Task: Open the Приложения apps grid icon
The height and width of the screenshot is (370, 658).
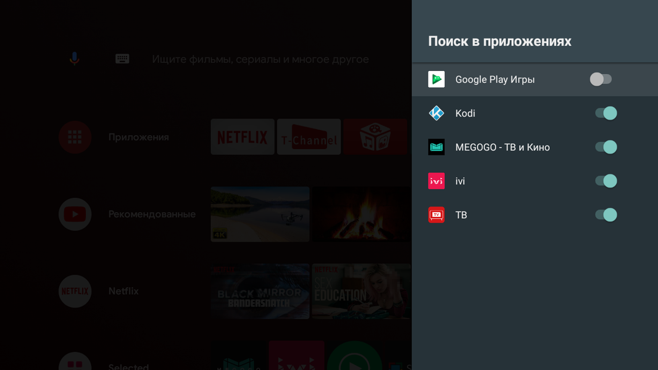Action: pos(75,137)
